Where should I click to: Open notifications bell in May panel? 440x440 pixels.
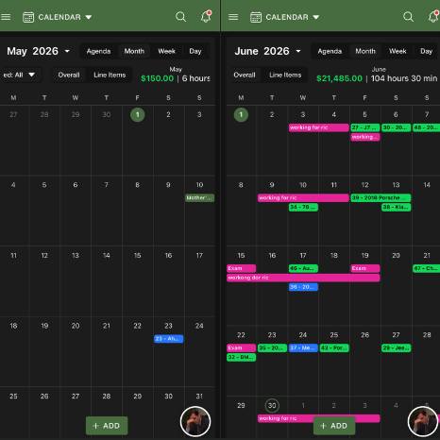[x=206, y=16]
